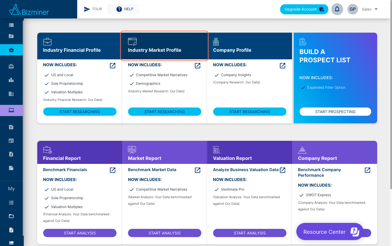Image resolution: width=392 pixels, height=246 pixels.
Task: Click the folder icon in the lower sidebar
Action: 11,216
